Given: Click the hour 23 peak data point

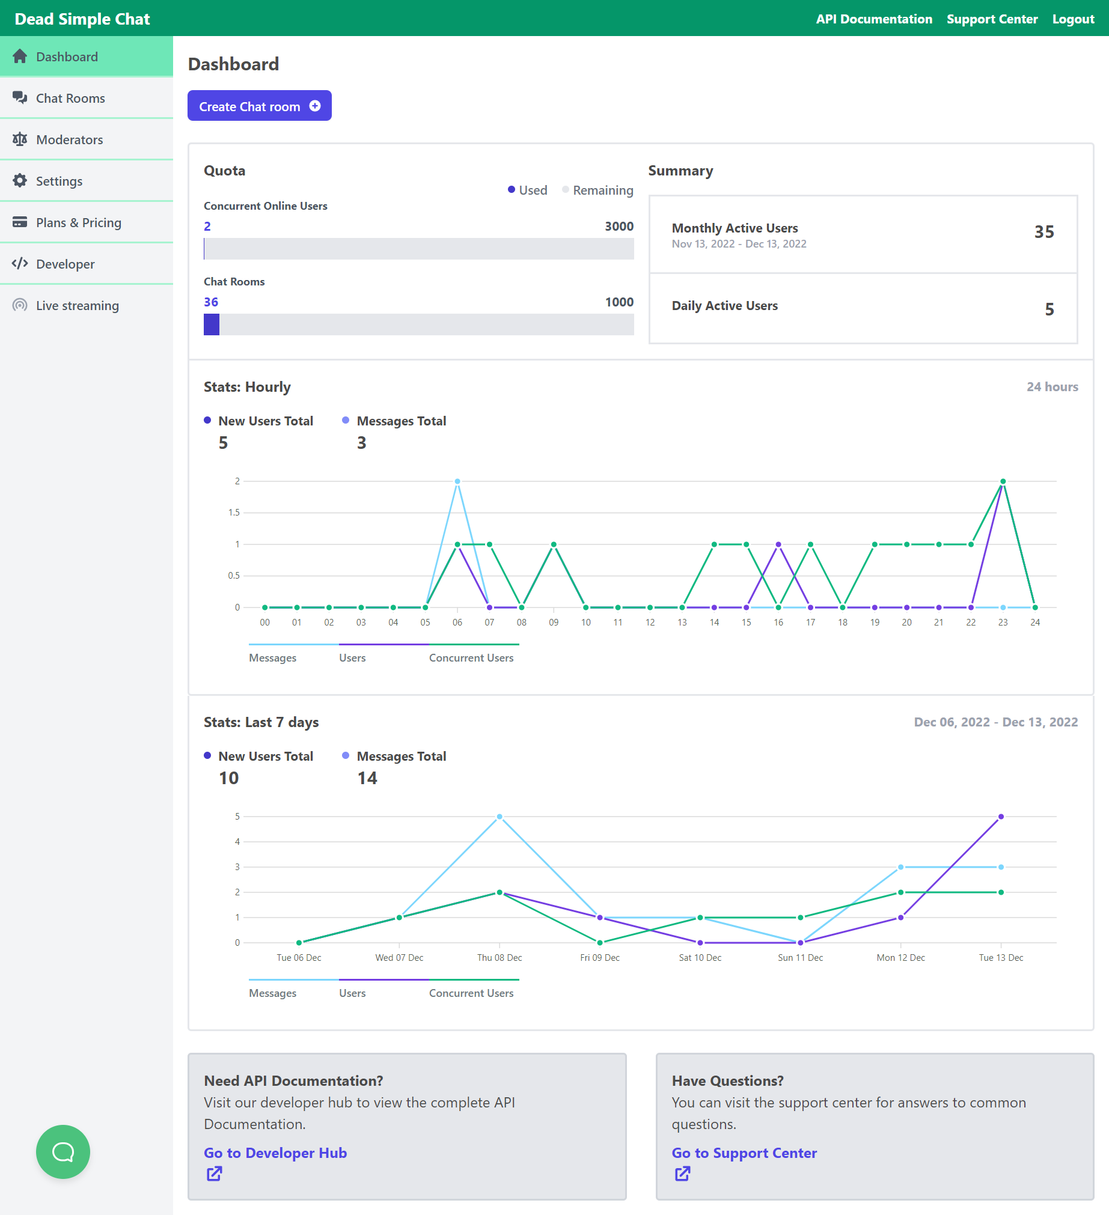Looking at the screenshot, I should [x=1003, y=481].
